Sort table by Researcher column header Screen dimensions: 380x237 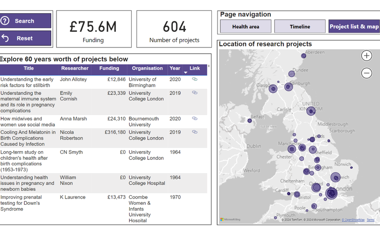75,68
